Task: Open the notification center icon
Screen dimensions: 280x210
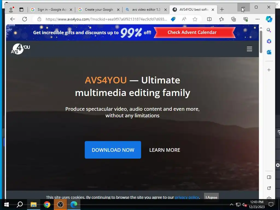Action: (271, 205)
